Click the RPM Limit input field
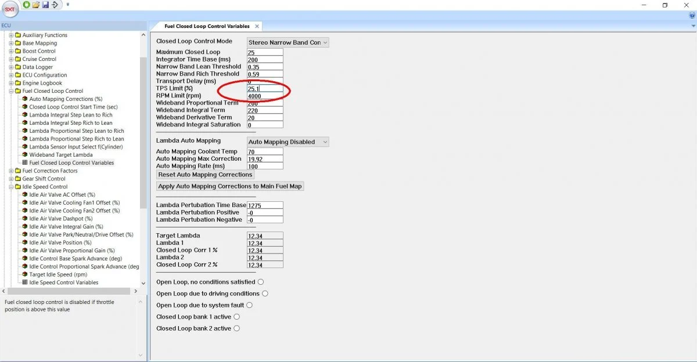The image size is (697, 362). point(265,96)
